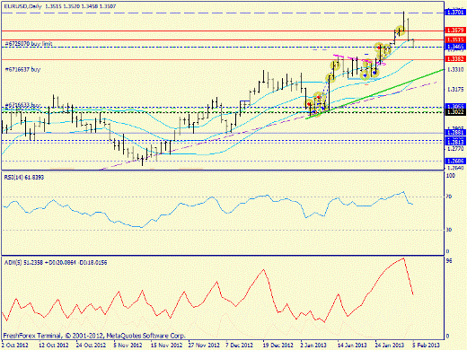Click the 1.3310 price axis value
The width and height of the screenshot is (467, 350).
455,69
